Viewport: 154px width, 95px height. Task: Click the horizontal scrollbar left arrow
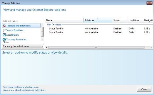coord(46,48)
